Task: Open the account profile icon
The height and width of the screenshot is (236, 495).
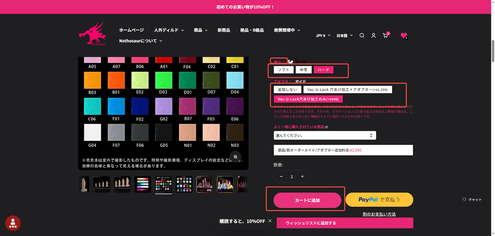Action: coord(373,35)
